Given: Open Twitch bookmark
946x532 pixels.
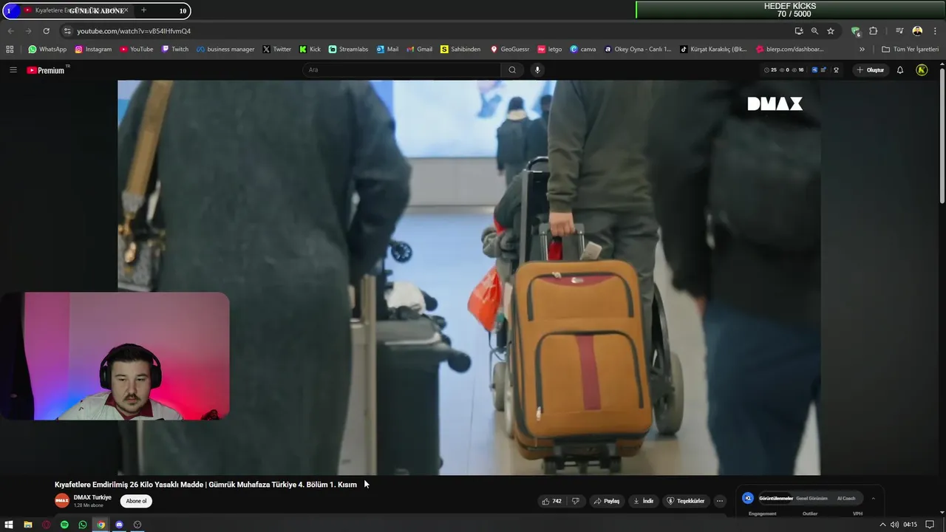Looking at the screenshot, I should [175, 50].
